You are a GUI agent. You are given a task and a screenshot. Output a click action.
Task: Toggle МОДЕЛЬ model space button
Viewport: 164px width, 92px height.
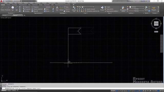click(x=113, y=91)
